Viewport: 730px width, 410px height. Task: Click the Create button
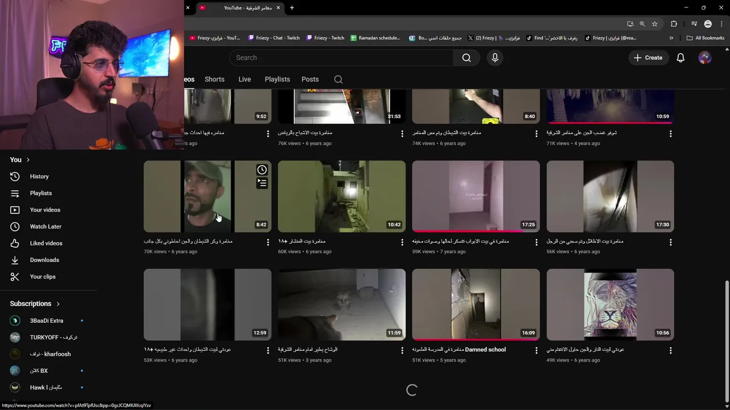click(648, 58)
